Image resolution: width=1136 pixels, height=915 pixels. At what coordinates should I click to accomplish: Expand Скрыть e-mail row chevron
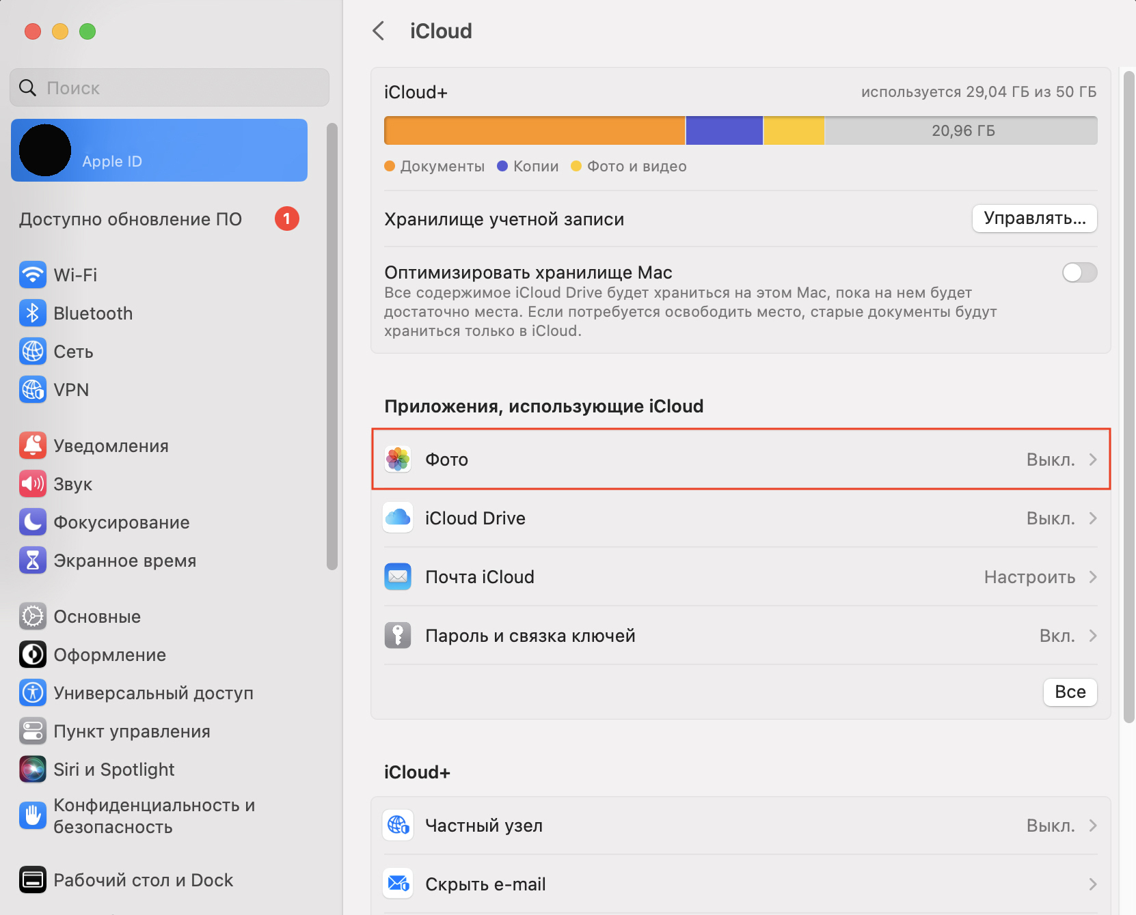1093,884
